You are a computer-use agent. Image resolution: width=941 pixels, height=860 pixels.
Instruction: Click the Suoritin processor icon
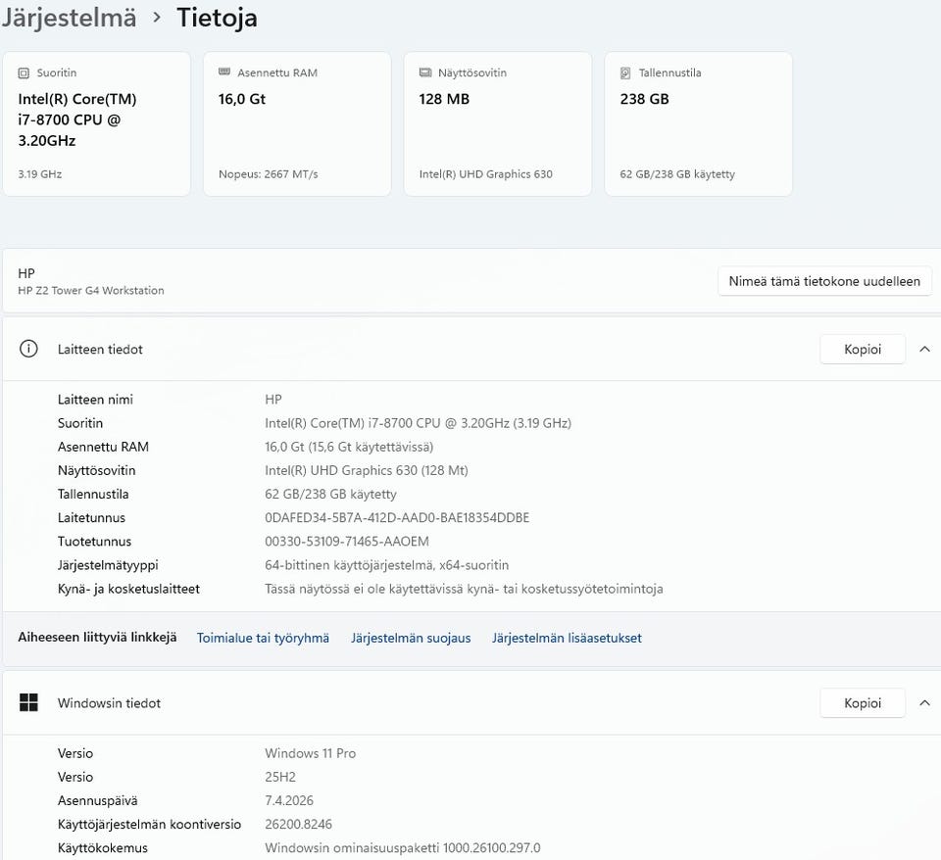tap(24, 73)
